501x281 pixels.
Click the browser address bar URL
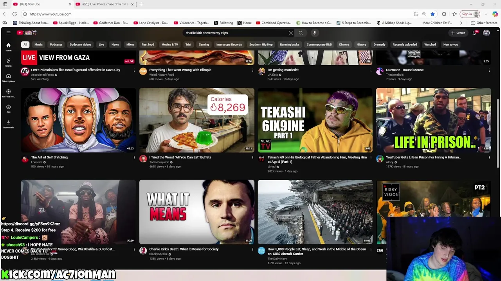click(50, 14)
